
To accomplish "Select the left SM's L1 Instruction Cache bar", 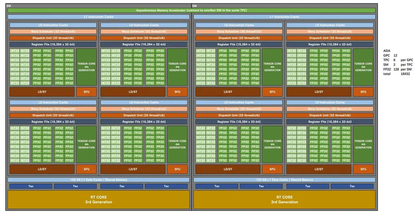I will [99, 17].
